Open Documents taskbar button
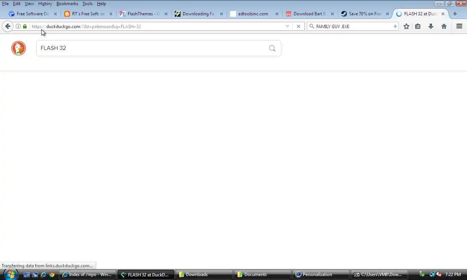Image resolution: width=467 pixels, height=280 pixels. (263, 275)
